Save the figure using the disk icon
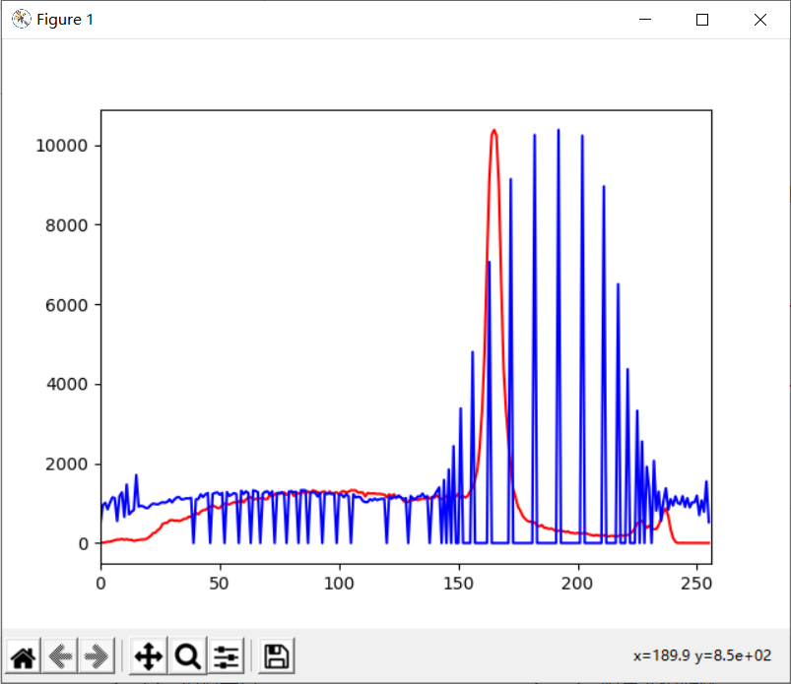 tap(277, 655)
